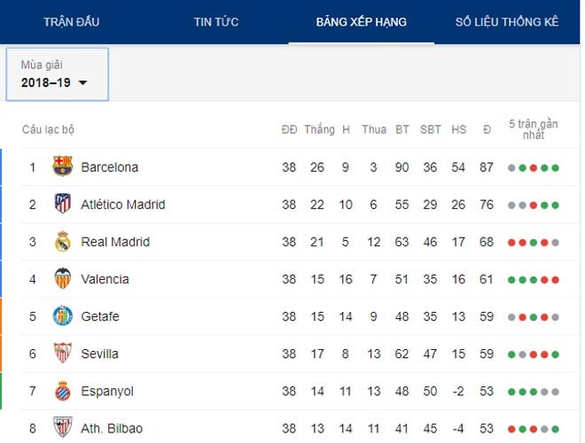585x443 pixels.
Task: Click Barcelona's last five matches dots
Action: click(x=533, y=167)
